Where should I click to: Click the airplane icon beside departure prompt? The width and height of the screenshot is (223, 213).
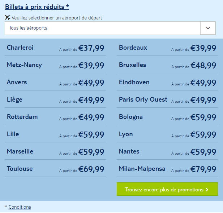click(8, 18)
